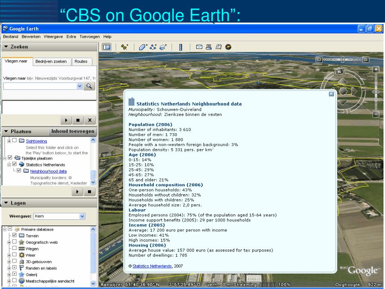Click the Sightseeing link
Screen dimensions: 385x289
[x=36, y=141]
